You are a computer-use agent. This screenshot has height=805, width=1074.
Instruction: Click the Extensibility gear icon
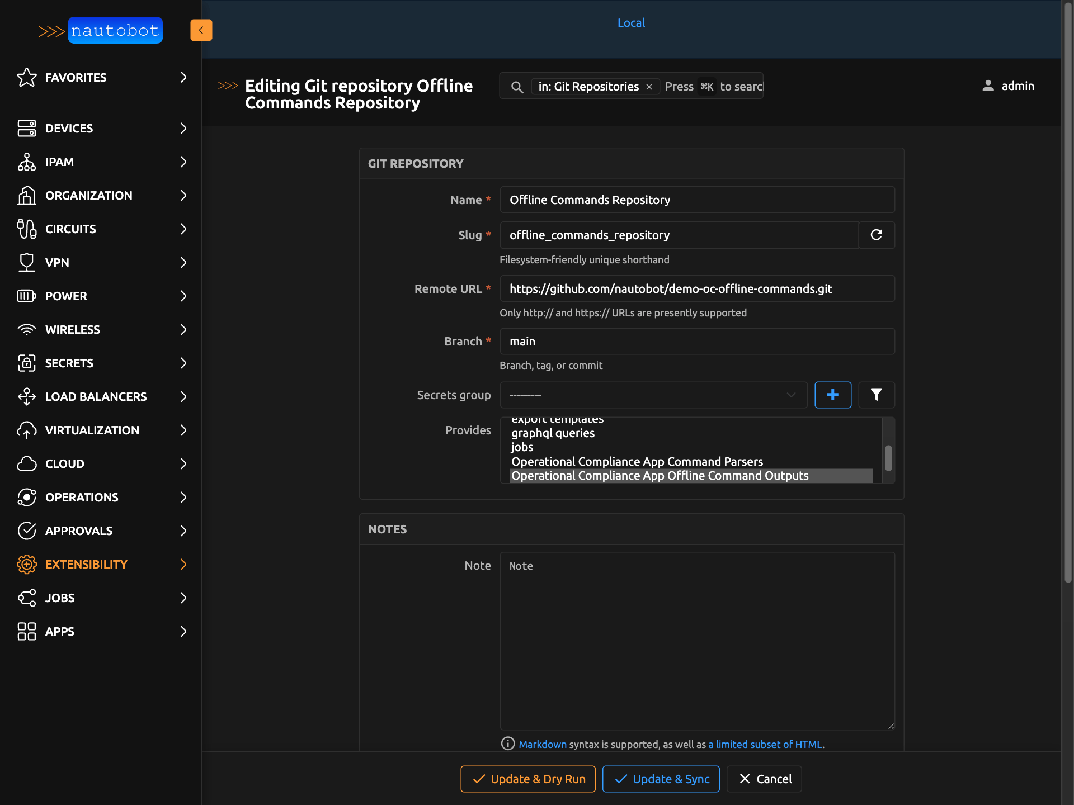tap(27, 564)
